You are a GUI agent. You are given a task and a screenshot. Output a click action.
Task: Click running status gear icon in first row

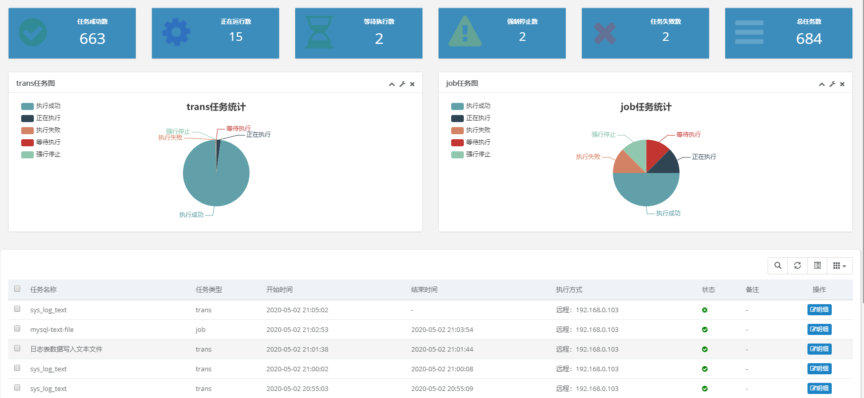pyautogui.click(x=705, y=310)
